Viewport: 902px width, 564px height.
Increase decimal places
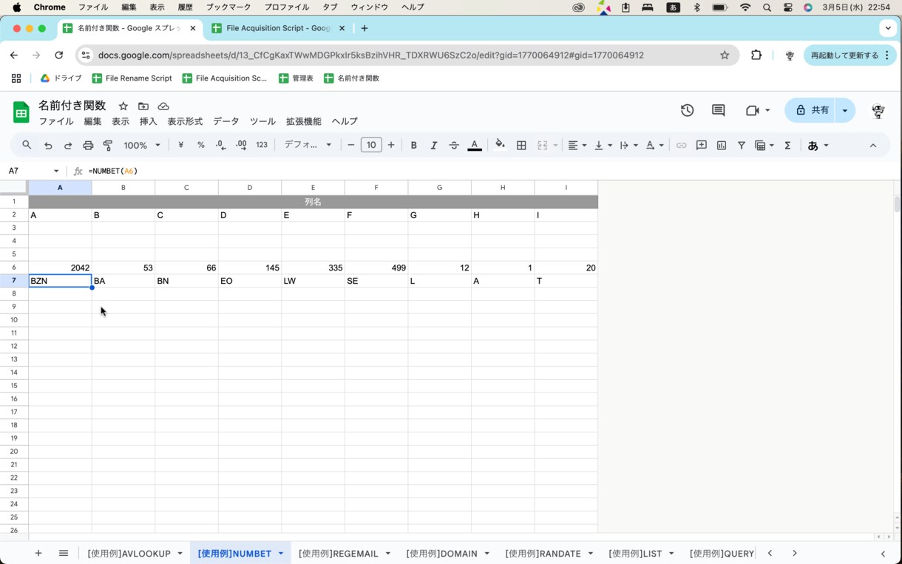coord(241,146)
